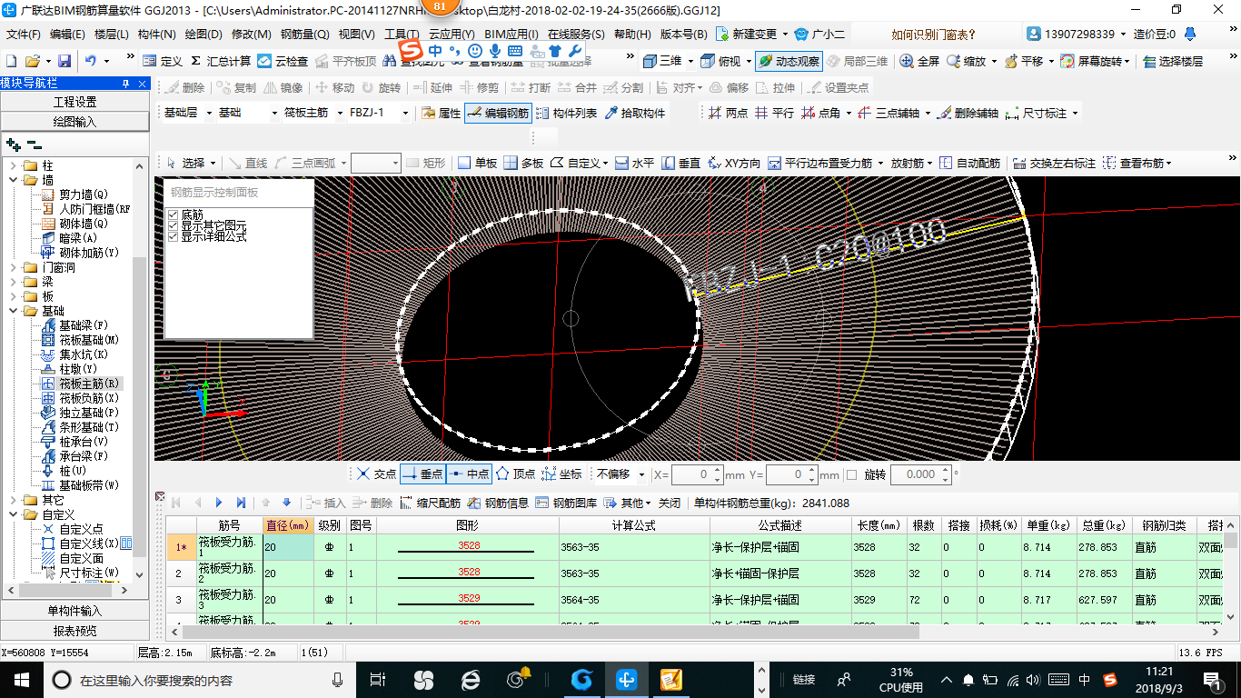Toggle 编辑钢筋 edit rebar
The image size is (1241, 698).
tap(498, 113)
